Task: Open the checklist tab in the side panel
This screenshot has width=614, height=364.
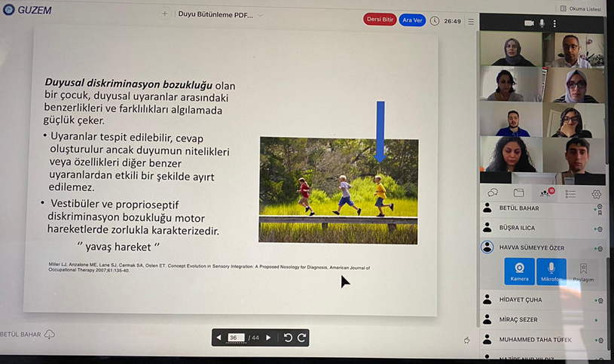Action: pos(570,194)
